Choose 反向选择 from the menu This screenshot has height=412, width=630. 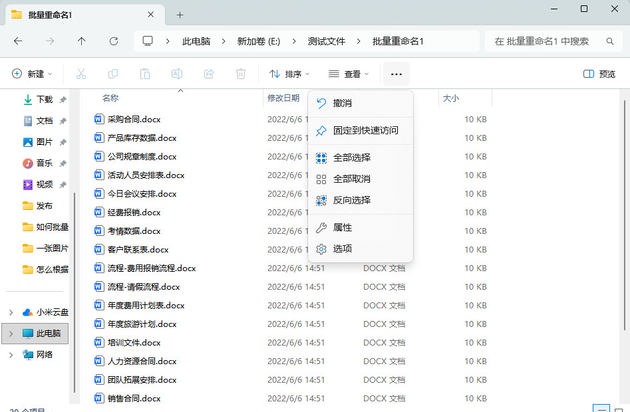[x=351, y=200]
